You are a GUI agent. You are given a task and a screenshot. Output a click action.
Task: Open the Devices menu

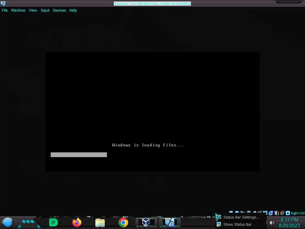(x=59, y=10)
